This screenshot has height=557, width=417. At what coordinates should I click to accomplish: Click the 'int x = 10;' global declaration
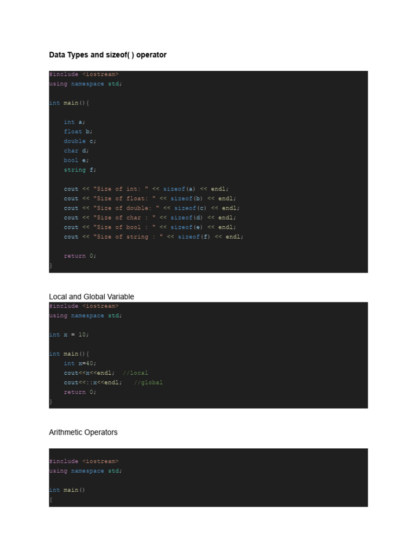69,335
